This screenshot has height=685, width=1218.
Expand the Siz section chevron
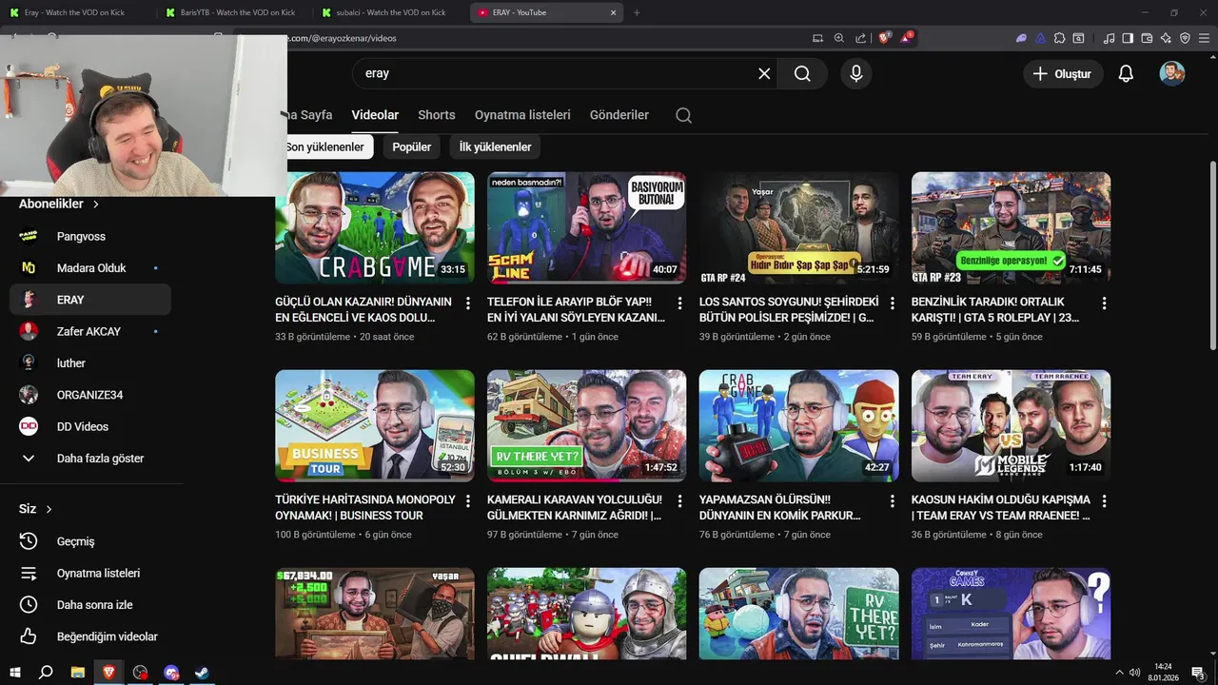coord(49,509)
